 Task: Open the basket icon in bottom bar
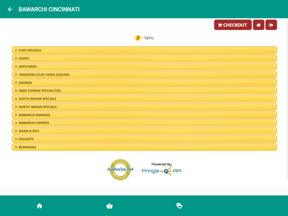pyautogui.click(x=110, y=206)
